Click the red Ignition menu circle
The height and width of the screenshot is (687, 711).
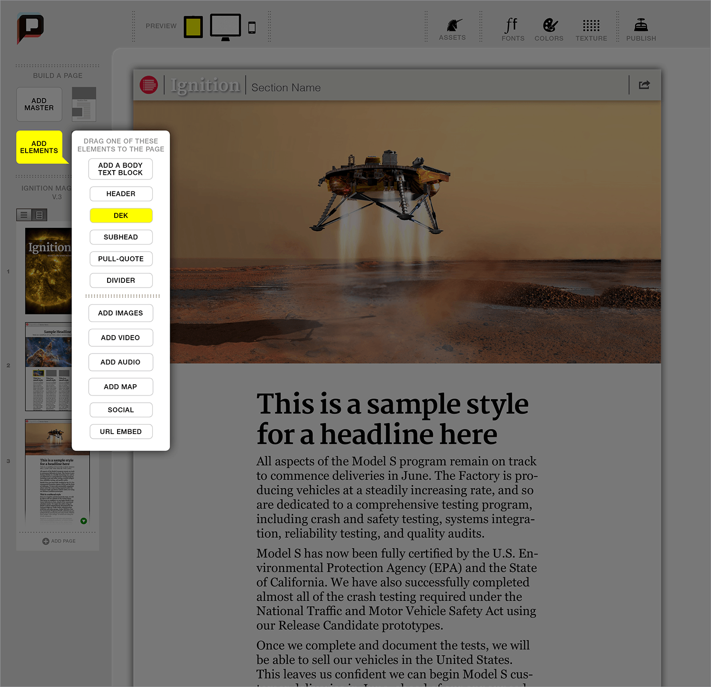(149, 85)
